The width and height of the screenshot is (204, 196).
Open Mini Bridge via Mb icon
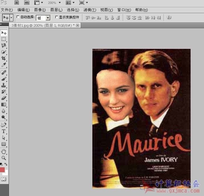pyautogui.click(x=27, y=3)
